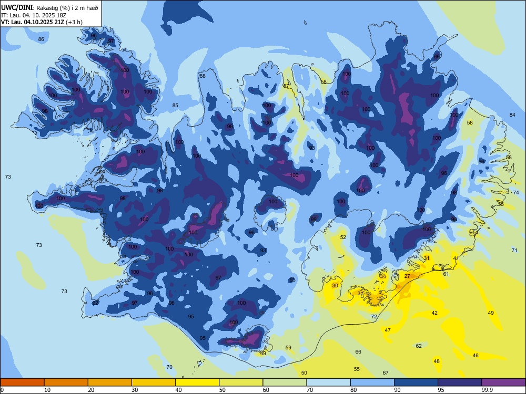Click the 84 humidity value on map
The image size is (526, 394).
(x=512, y=115)
